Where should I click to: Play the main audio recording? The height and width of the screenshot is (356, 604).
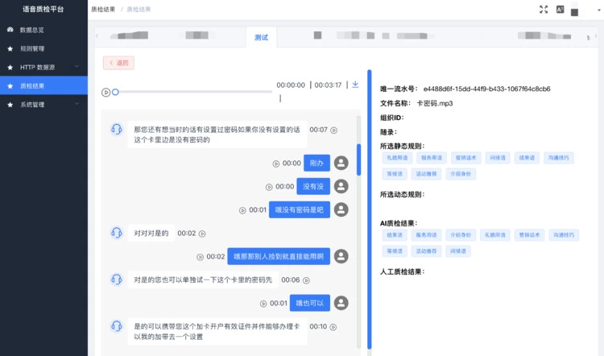[x=106, y=93]
